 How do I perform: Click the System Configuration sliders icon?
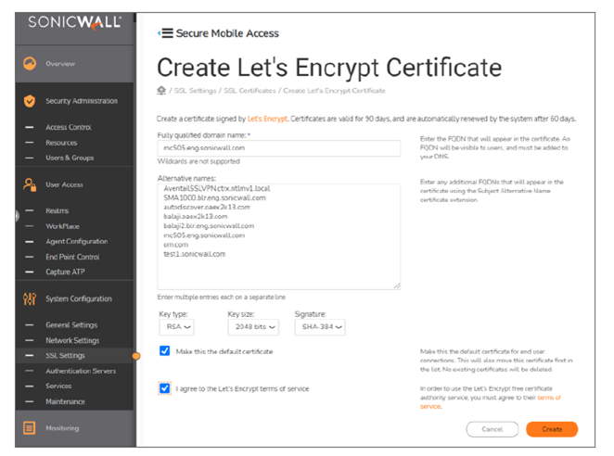[x=29, y=298]
